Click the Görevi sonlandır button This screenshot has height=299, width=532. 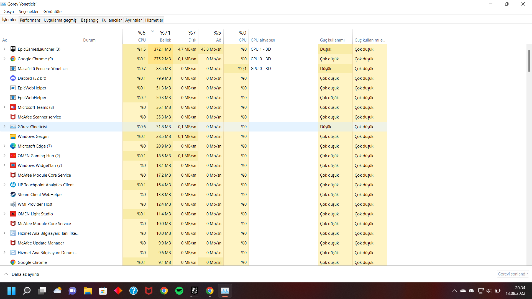pos(513,274)
